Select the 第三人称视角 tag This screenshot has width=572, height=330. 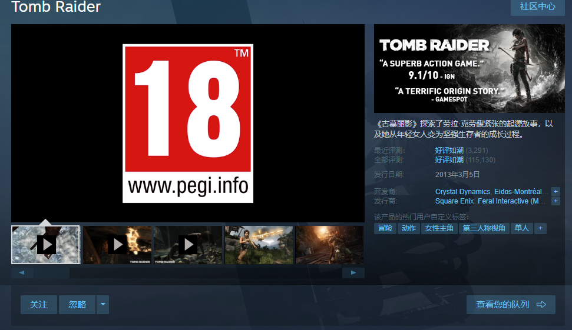[x=484, y=228]
